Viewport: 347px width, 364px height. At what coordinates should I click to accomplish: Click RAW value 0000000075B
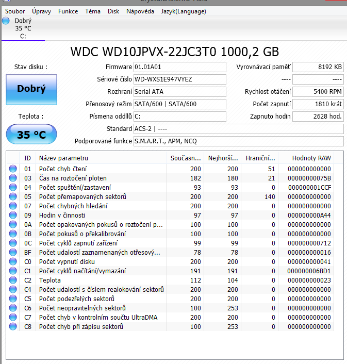point(309,178)
